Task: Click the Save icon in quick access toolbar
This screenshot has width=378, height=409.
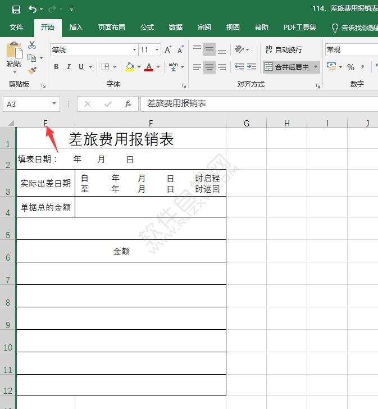Action: tap(16, 10)
